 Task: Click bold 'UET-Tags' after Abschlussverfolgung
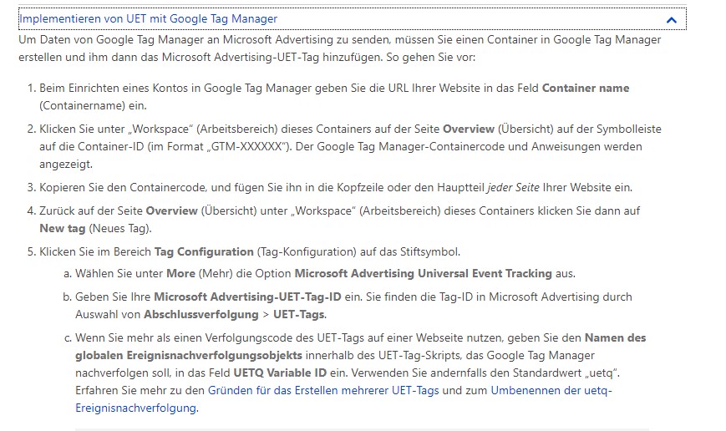point(300,314)
